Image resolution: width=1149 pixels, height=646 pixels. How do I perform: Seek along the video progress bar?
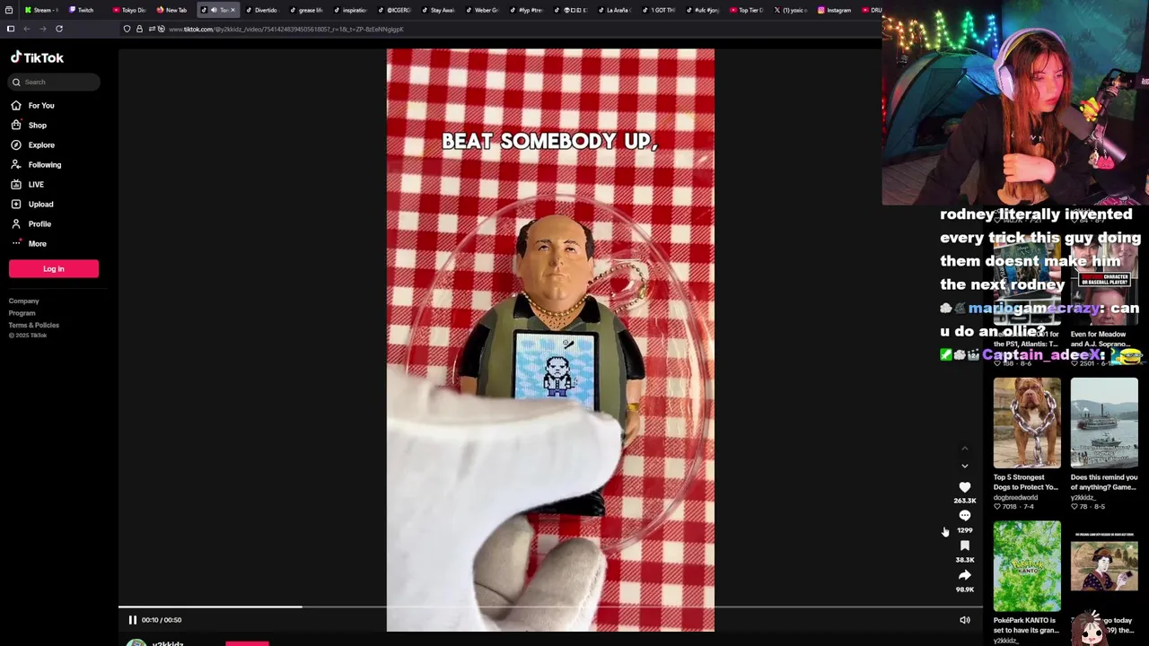(550, 607)
